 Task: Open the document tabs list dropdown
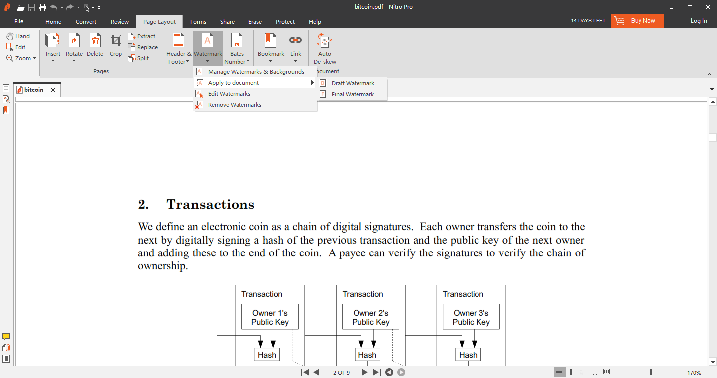coord(712,90)
